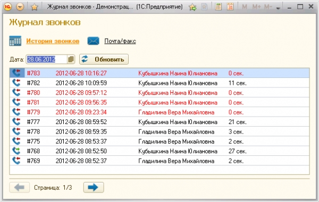Click duration 27 сек.

click(x=238, y=151)
